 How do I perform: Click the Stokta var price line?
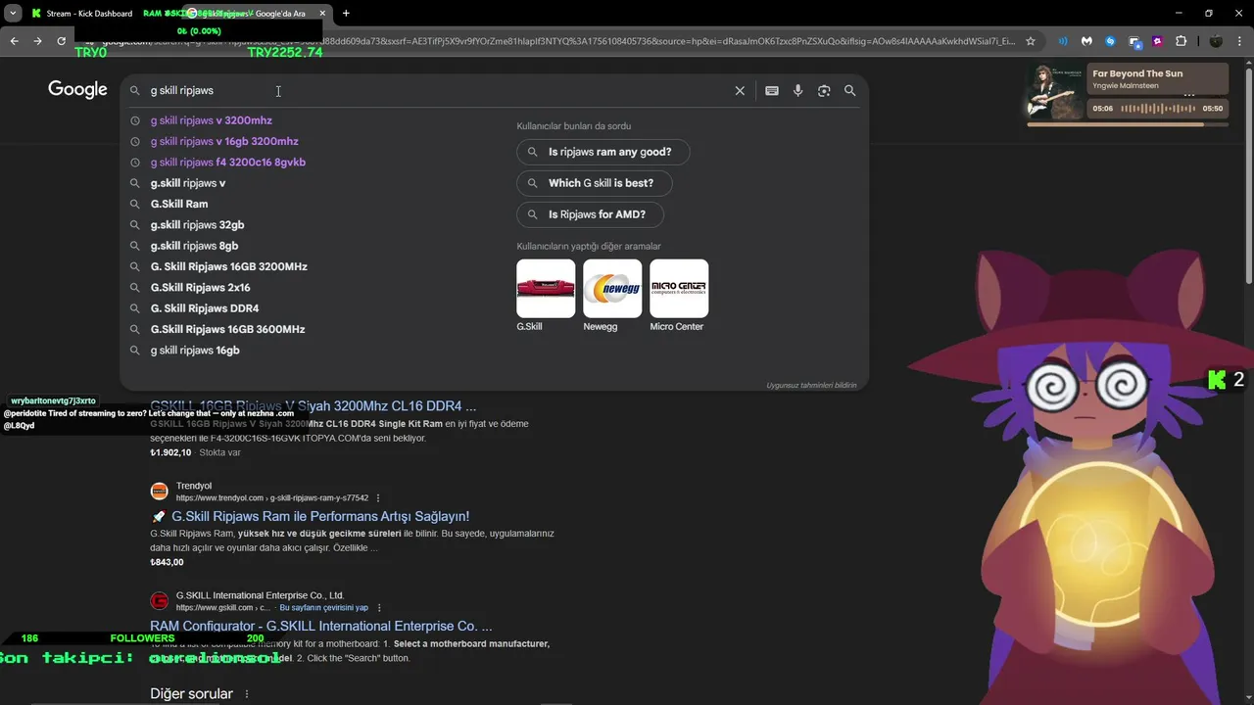point(195,452)
